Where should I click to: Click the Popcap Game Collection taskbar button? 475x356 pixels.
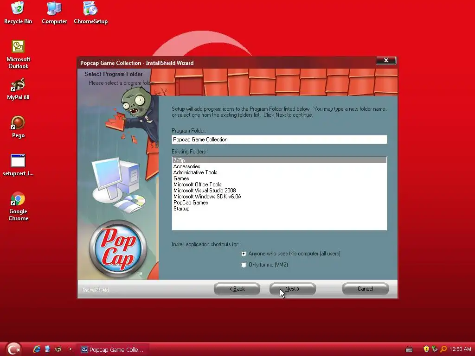point(113,350)
